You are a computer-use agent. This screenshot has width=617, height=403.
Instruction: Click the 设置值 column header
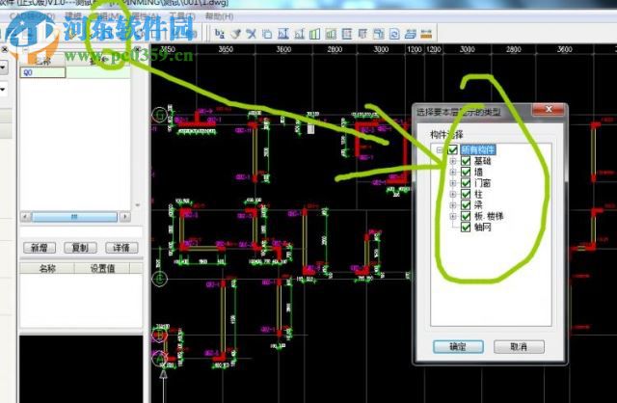click(x=102, y=268)
